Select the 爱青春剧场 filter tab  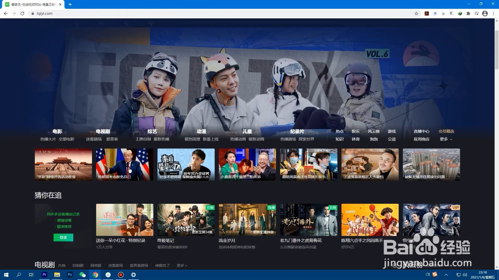tap(139, 265)
